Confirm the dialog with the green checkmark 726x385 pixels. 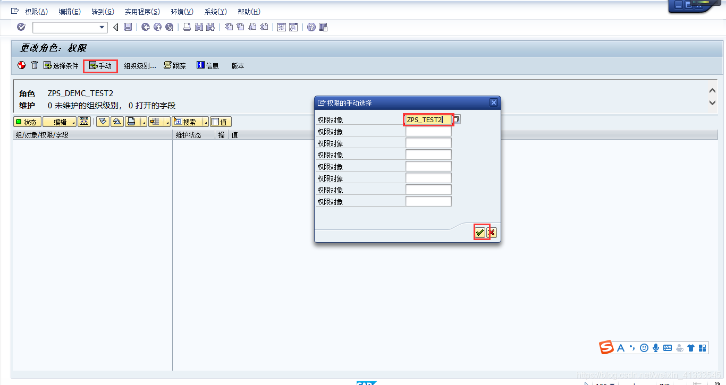[x=480, y=232]
